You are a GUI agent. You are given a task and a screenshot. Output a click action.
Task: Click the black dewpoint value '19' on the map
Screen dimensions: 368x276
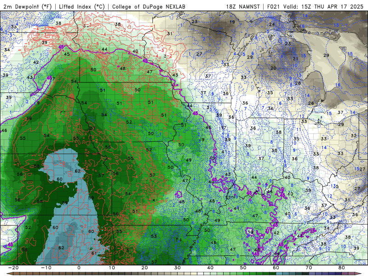pyautogui.click(x=232, y=22)
